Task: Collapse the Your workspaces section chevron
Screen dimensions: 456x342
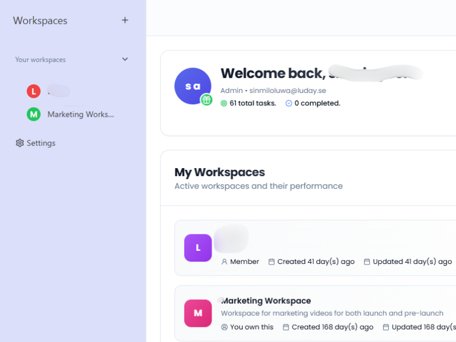Action: pyautogui.click(x=125, y=59)
